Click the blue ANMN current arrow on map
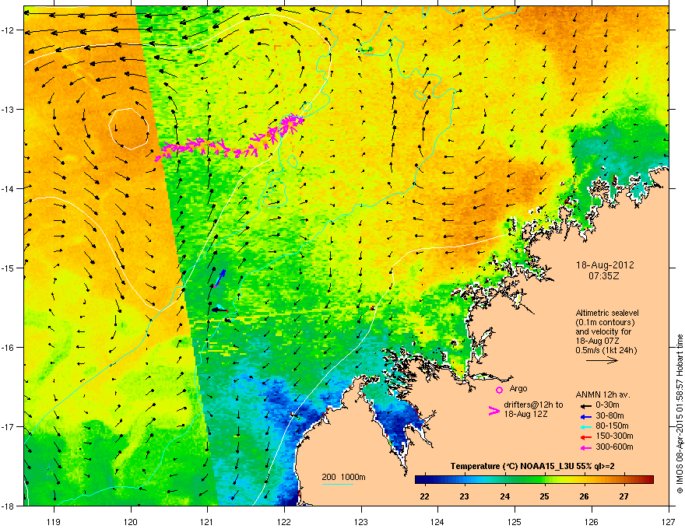The width and height of the screenshot is (685, 529). (x=220, y=277)
